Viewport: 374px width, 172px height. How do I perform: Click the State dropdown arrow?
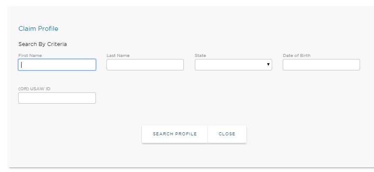pos(268,64)
